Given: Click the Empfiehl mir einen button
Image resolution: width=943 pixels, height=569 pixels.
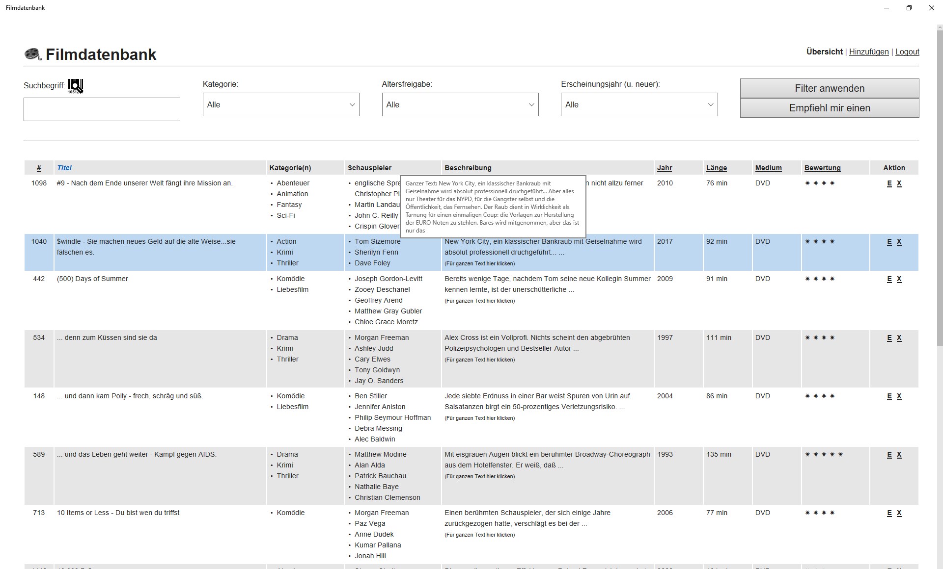Looking at the screenshot, I should click(x=830, y=108).
